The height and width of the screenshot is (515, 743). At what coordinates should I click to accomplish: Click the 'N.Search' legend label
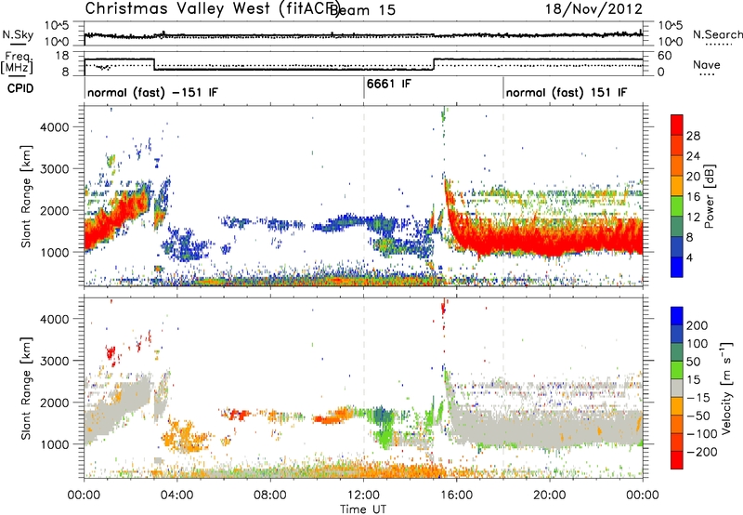pos(717,34)
